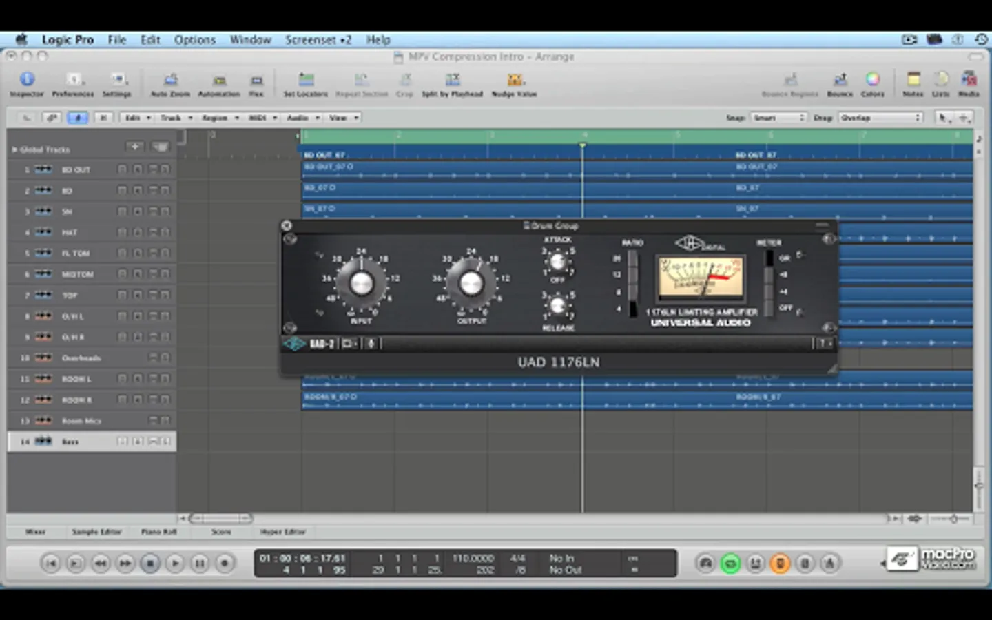This screenshot has width=992, height=620.
Task: Toggle the orange transport mode button
Action: pyautogui.click(x=780, y=564)
